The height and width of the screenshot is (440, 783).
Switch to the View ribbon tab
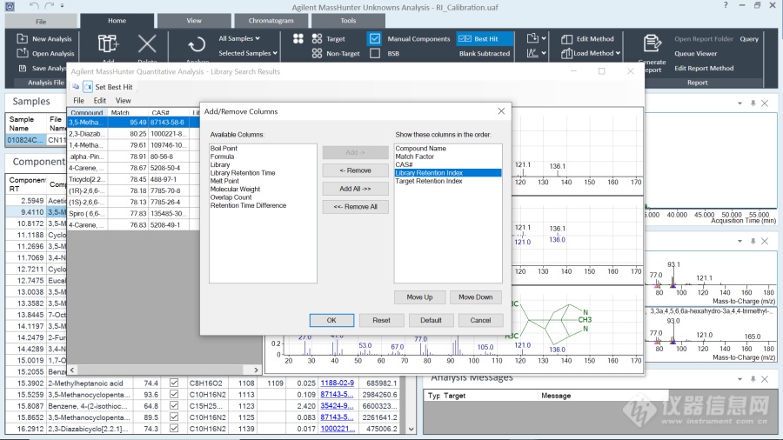[194, 21]
